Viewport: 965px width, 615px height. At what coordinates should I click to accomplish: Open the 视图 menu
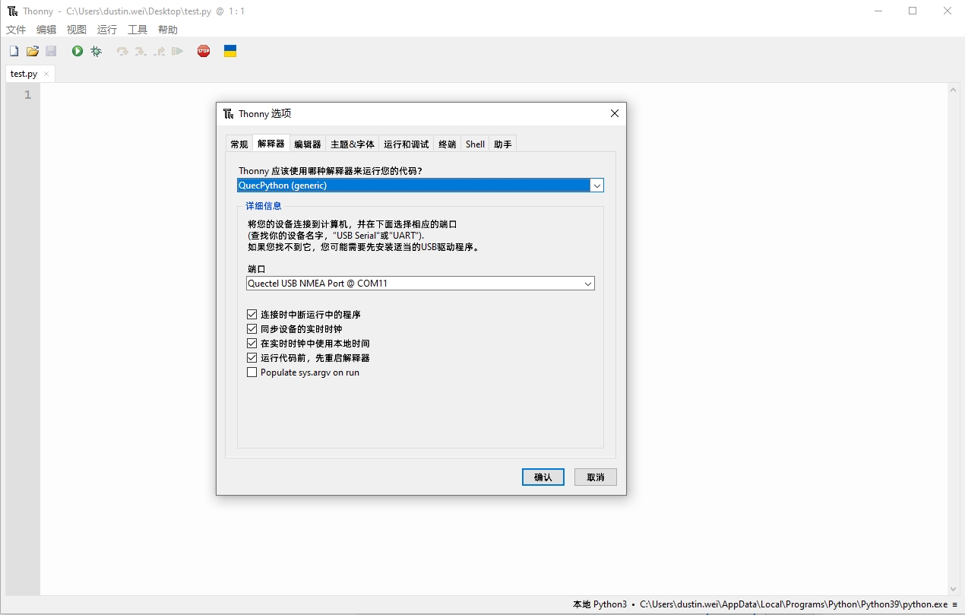coord(77,30)
